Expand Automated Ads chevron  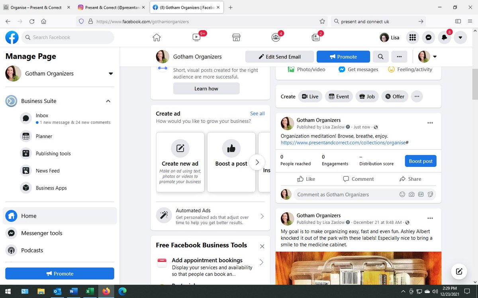(262, 216)
